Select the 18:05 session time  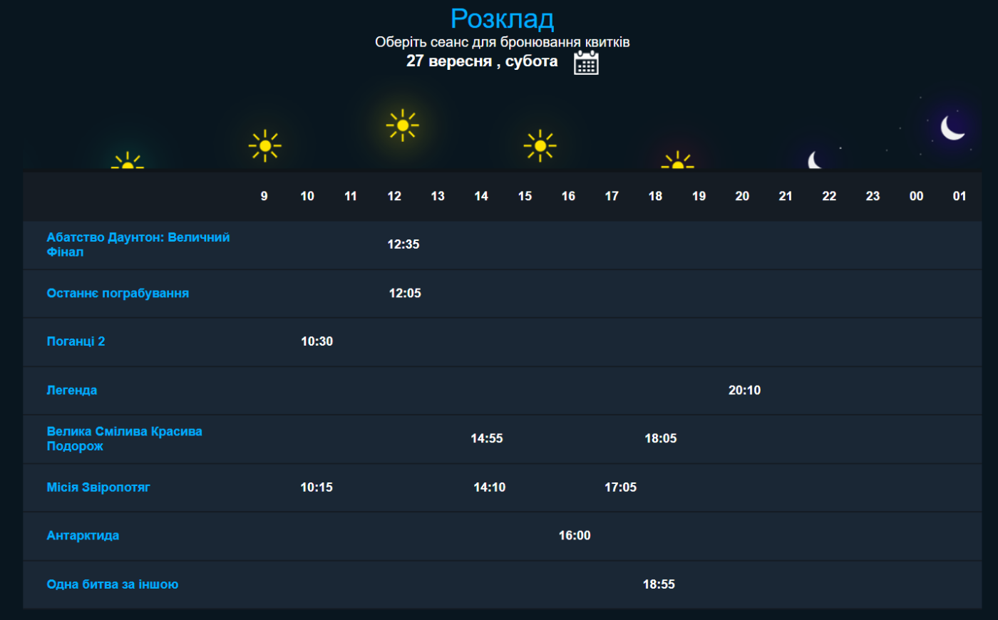(661, 438)
